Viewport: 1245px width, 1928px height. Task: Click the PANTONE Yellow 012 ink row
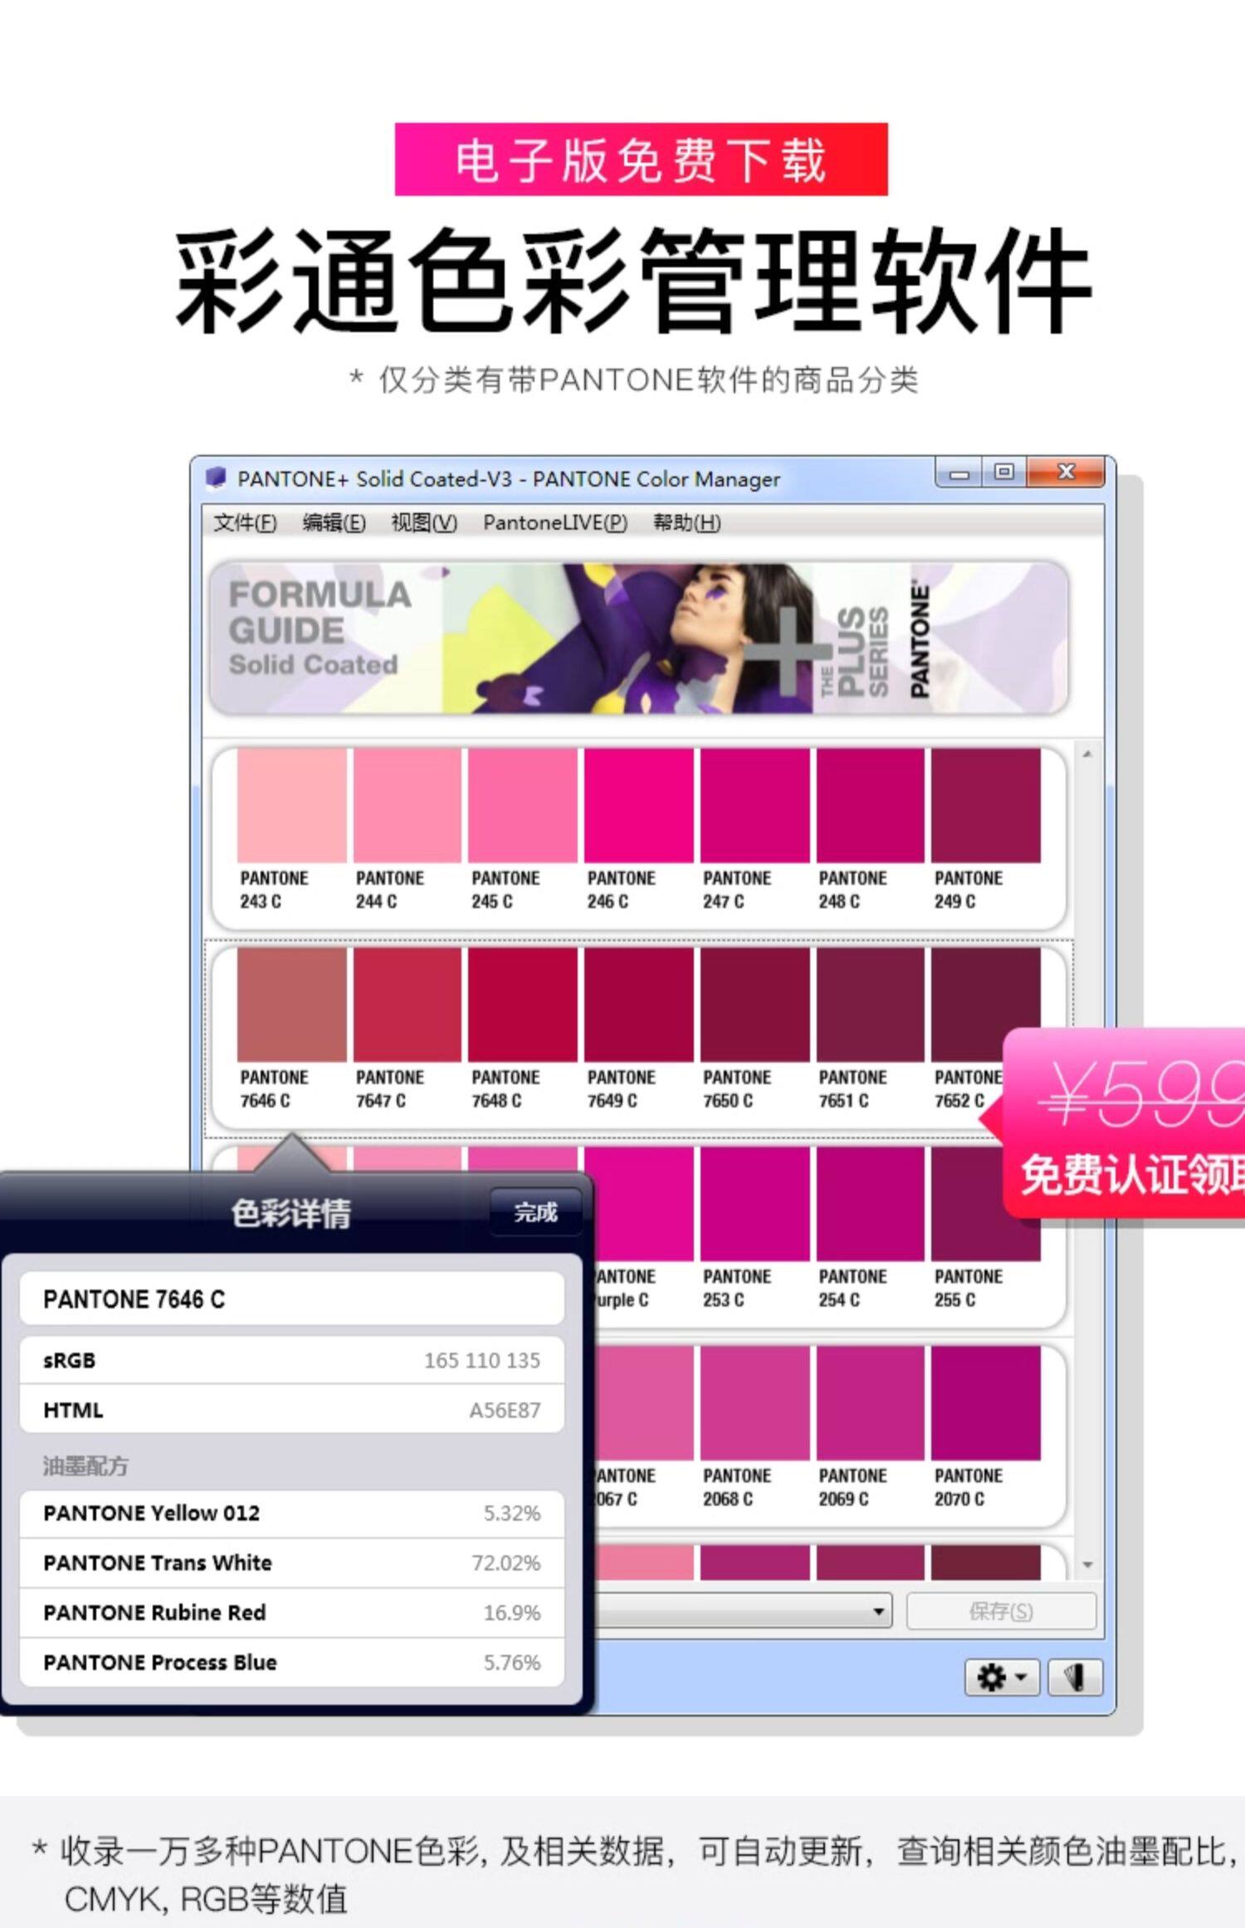[291, 1513]
